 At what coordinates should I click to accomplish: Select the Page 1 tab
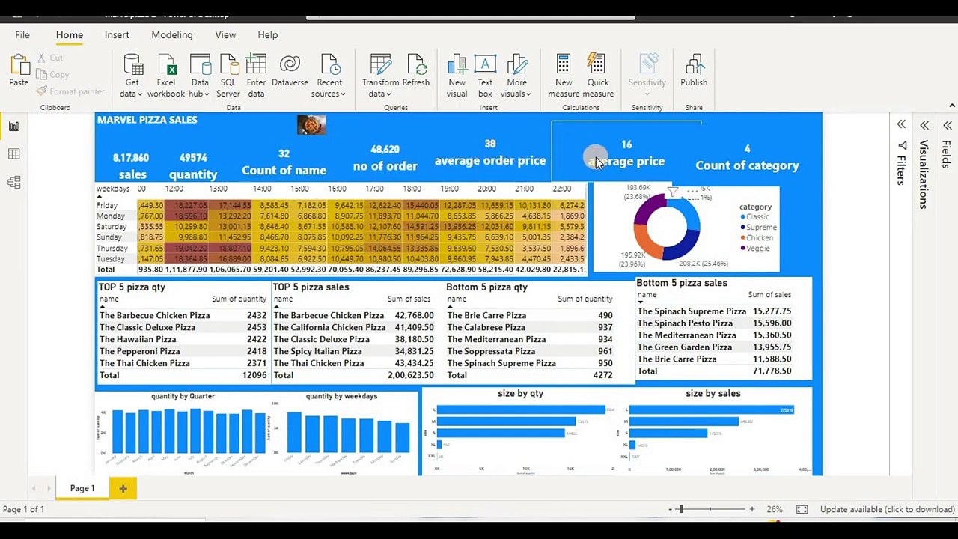82,488
